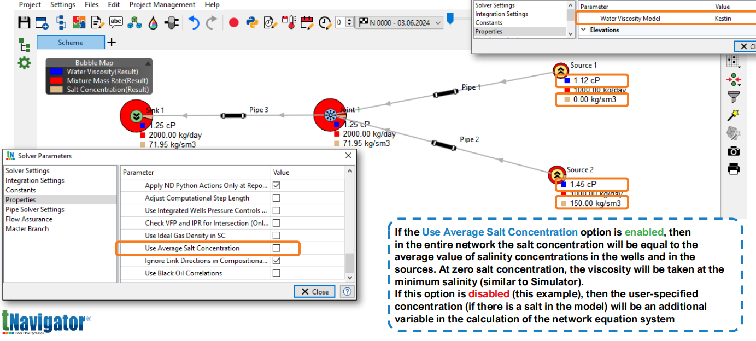Click the new window icon beside Save
Viewport: 756px width, 341px height.
(42, 22)
